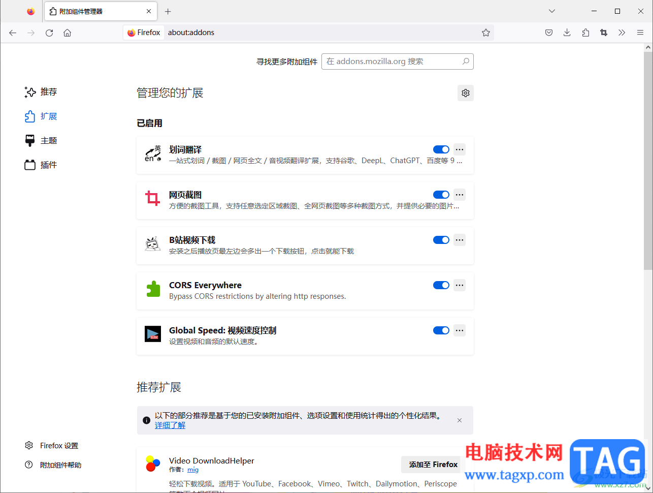The height and width of the screenshot is (493, 653).
Task: Select the 主题 sidebar category
Action: pos(41,141)
